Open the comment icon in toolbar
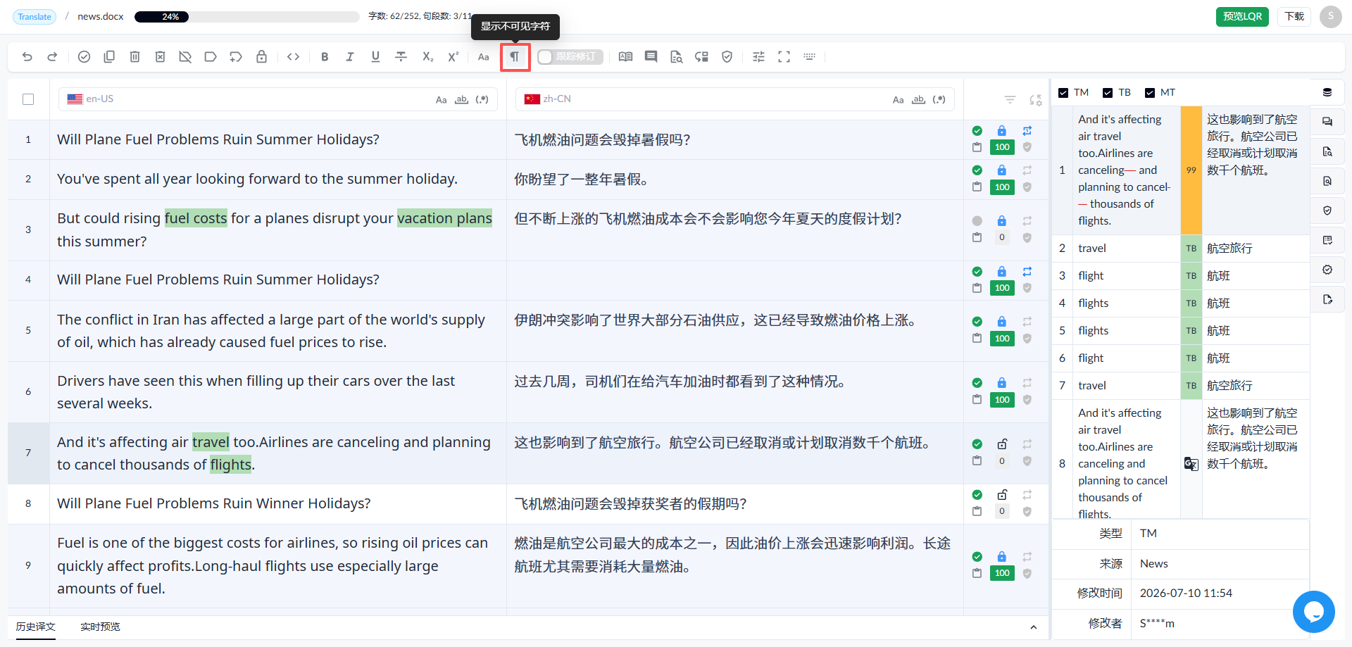 point(651,57)
